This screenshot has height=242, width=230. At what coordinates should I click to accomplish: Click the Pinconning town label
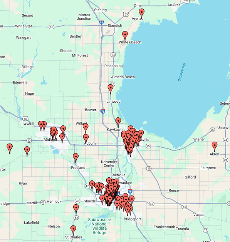pos(113,66)
